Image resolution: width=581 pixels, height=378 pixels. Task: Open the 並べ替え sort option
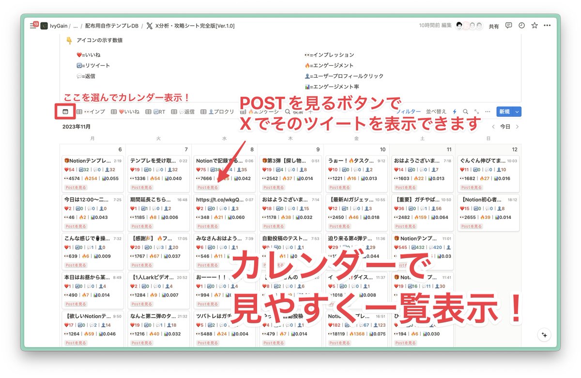436,112
